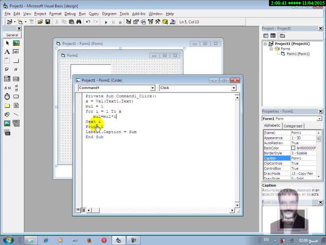Select the ListBox tool
Image resolution: width=326 pixels, height=245 pixels.
click(x=16, y=78)
